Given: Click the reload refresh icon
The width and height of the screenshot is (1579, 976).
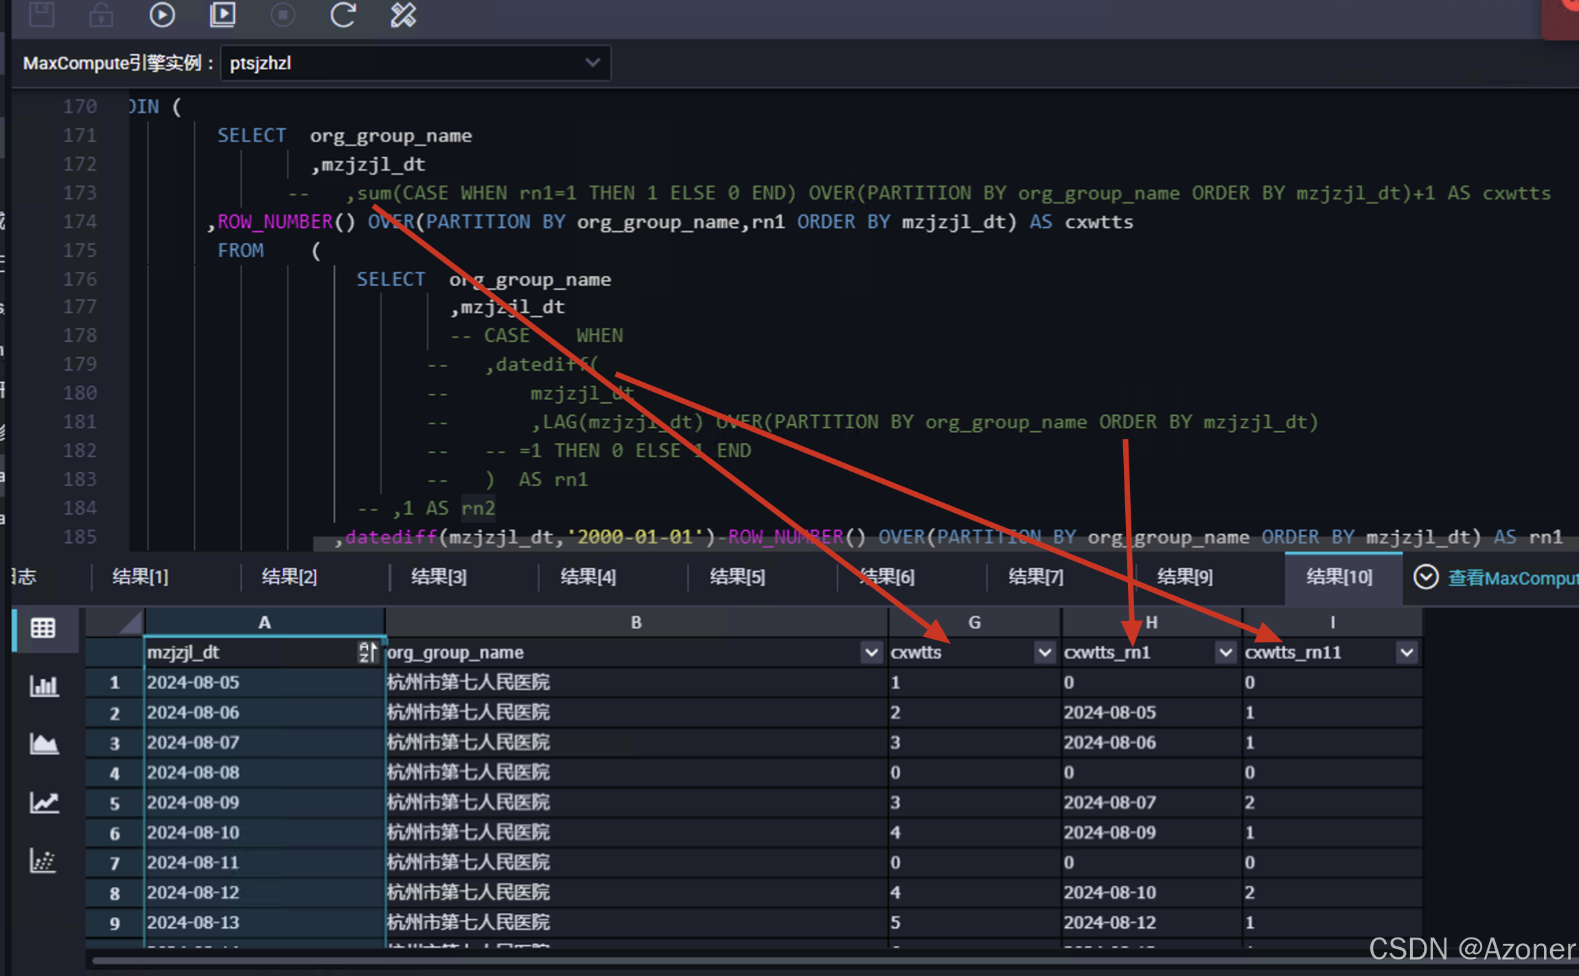Looking at the screenshot, I should 343,14.
